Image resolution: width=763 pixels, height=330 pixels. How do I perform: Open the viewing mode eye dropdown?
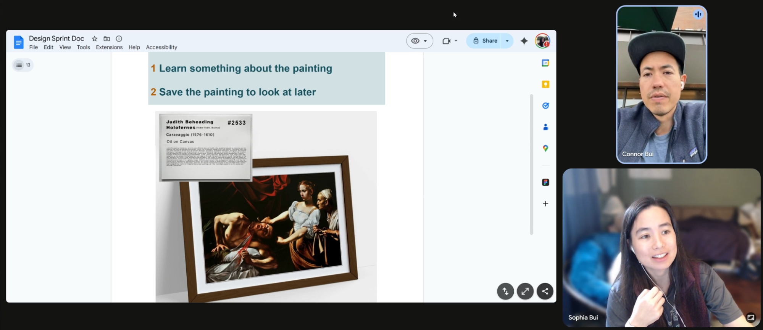pyautogui.click(x=419, y=41)
